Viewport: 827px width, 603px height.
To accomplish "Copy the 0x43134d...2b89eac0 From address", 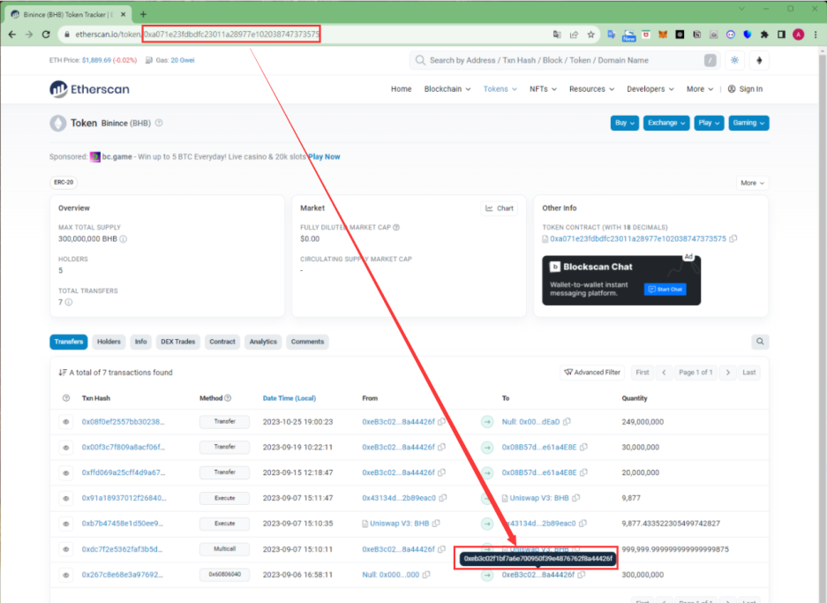I will pos(443,497).
